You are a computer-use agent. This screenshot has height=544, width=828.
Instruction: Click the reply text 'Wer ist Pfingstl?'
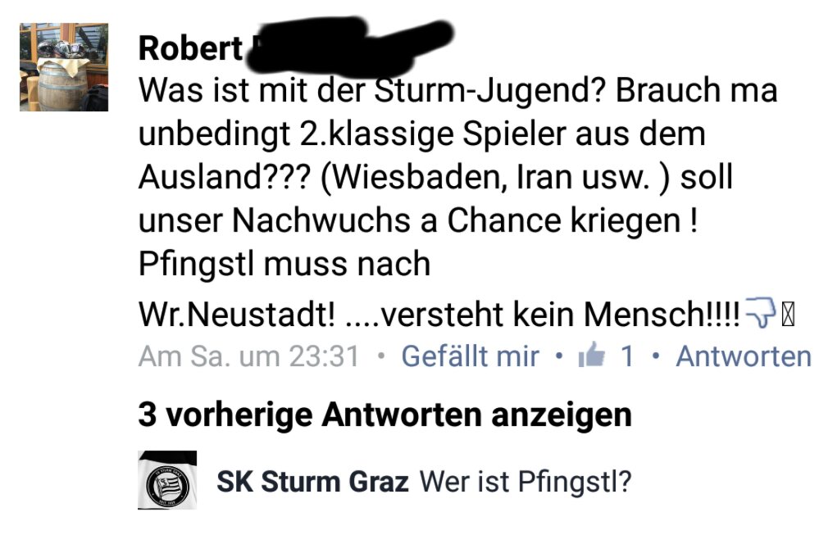[525, 482]
